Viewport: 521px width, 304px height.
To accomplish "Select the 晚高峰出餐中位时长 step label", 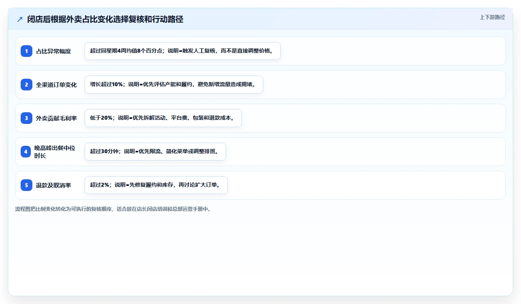I will pos(55,152).
